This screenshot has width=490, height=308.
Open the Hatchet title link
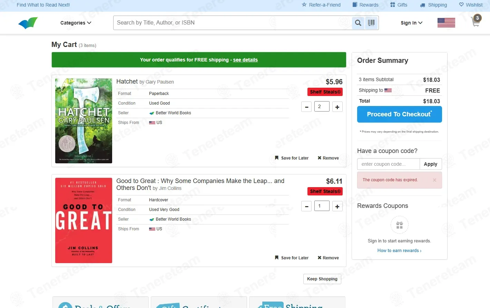(127, 81)
